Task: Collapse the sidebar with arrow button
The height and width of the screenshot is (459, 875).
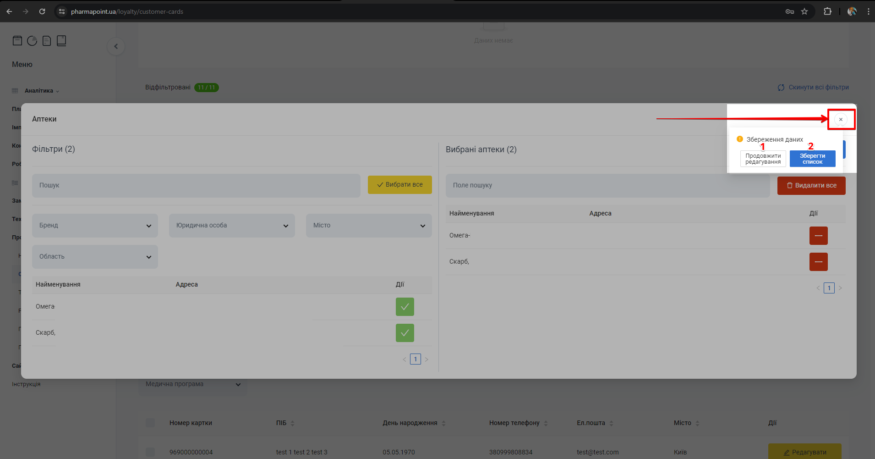Action: [x=116, y=46]
